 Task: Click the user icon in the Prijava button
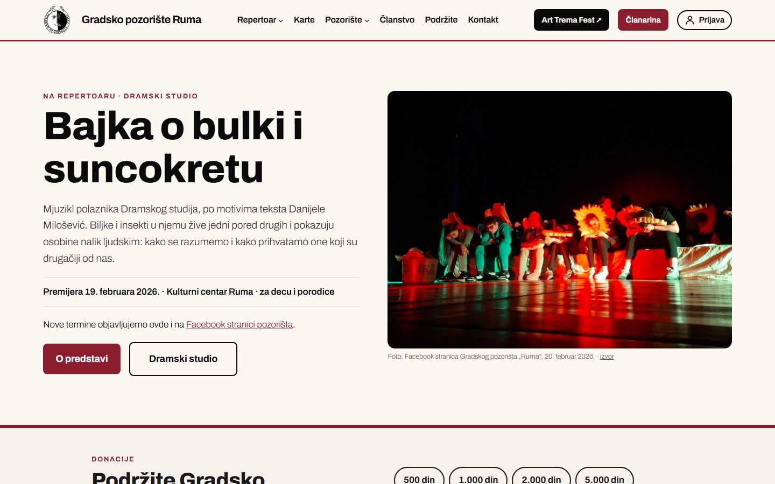pos(689,20)
